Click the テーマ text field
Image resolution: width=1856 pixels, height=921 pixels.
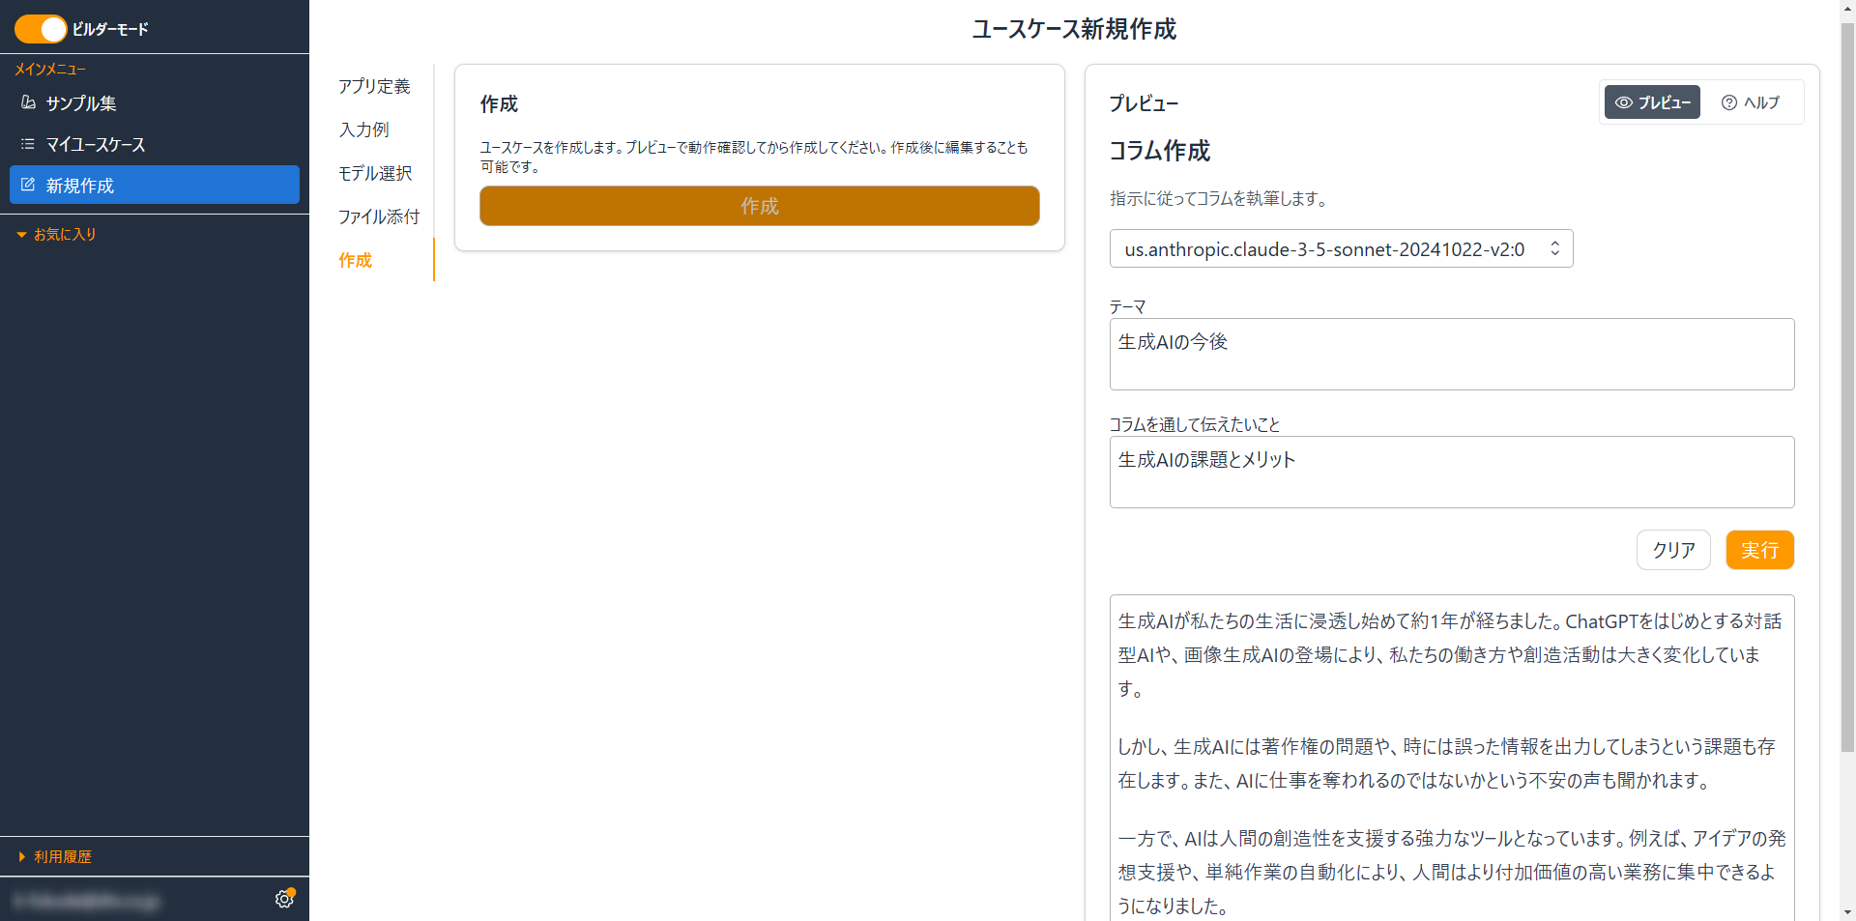(x=1452, y=355)
